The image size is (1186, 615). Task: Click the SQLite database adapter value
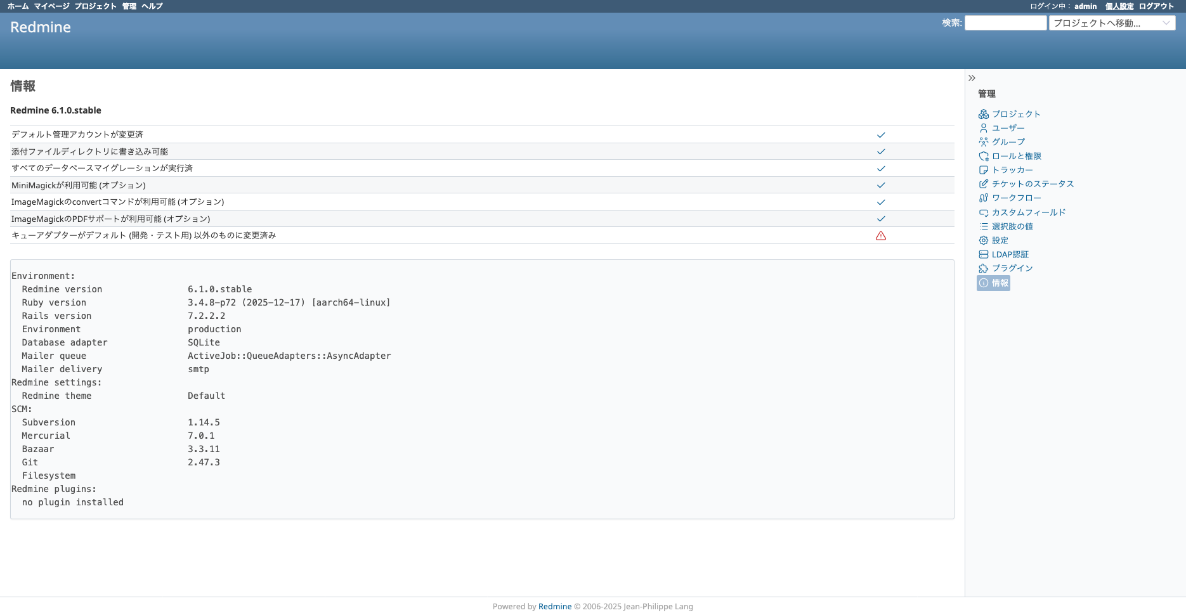tap(204, 342)
